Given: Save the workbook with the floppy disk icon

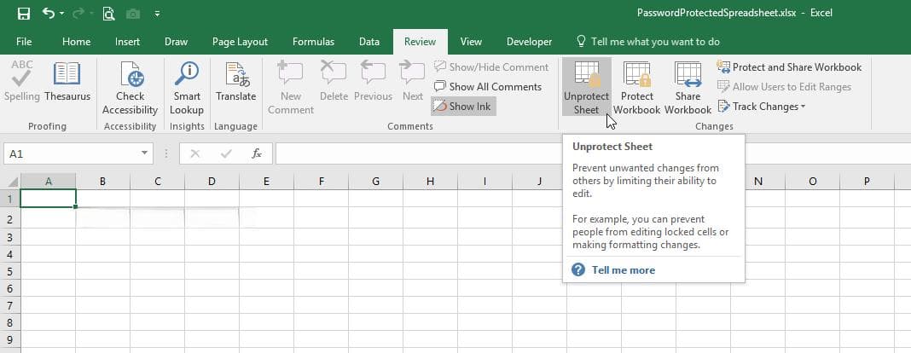Looking at the screenshot, I should click(24, 14).
